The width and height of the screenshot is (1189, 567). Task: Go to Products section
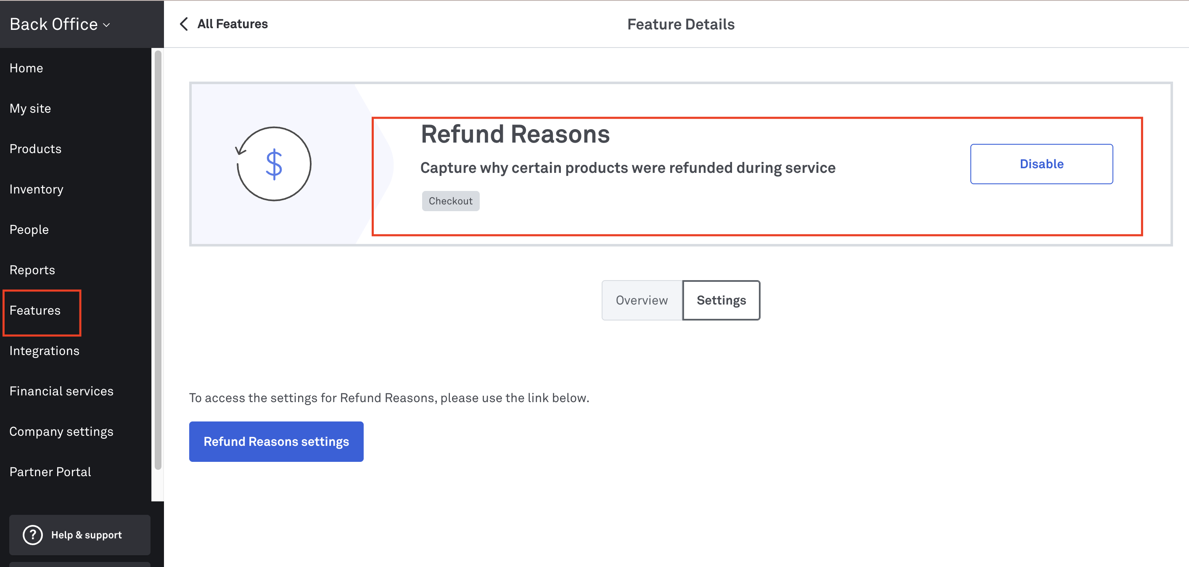[36, 148]
